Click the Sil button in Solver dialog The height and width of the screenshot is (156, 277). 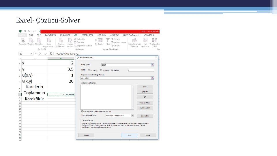pos(145,97)
